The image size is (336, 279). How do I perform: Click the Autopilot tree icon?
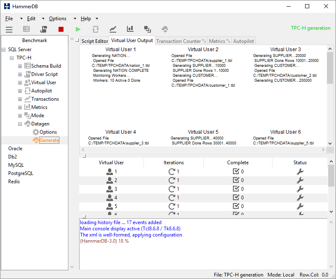pos(28,91)
